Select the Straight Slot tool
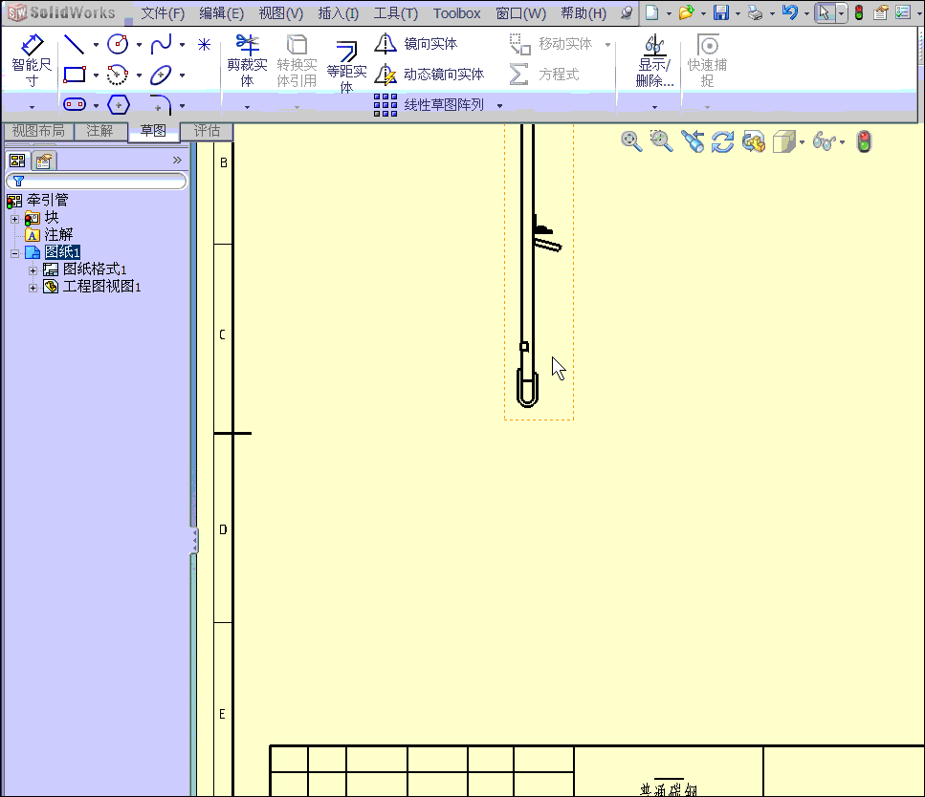 click(x=75, y=105)
